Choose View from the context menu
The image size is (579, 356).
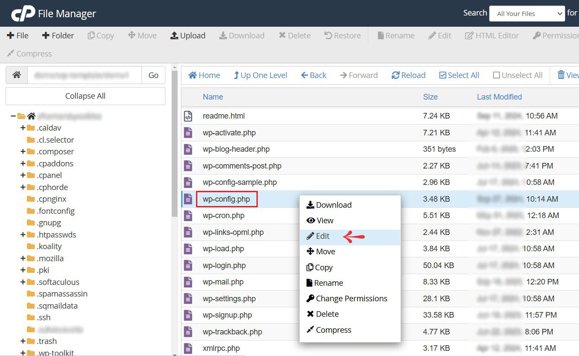(x=350, y=221)
